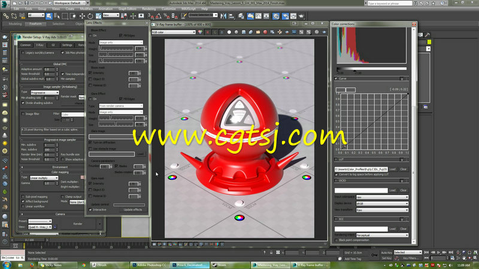Toggle Sub-pixel mapping checkbox
This screenshot has width=479, height=269.
point(23,197)
